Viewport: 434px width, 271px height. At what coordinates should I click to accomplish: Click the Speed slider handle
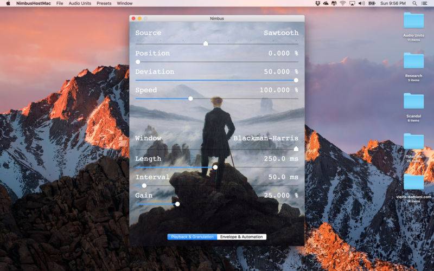coord(190,99)
